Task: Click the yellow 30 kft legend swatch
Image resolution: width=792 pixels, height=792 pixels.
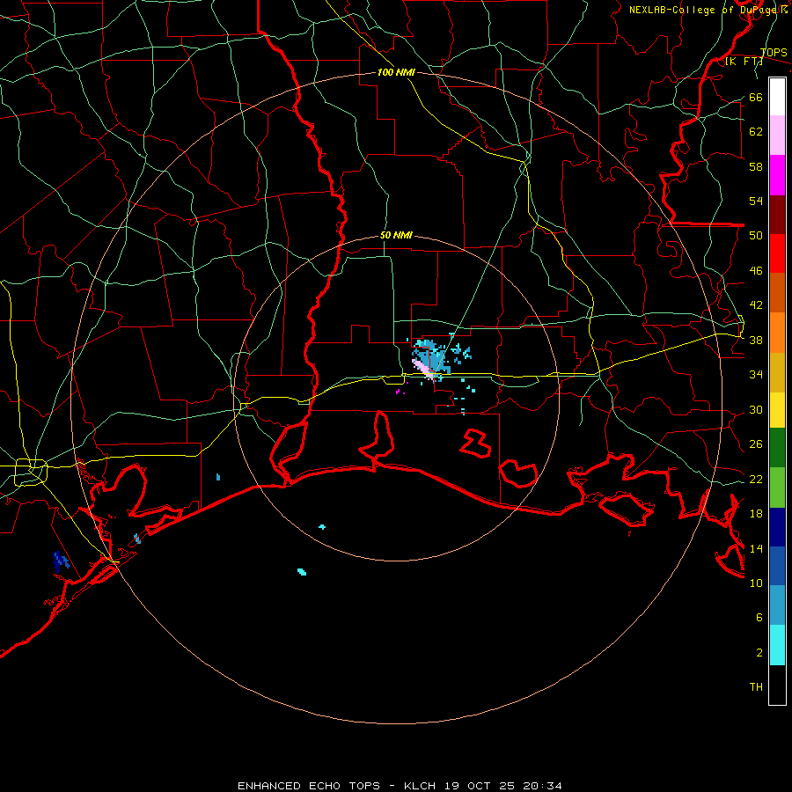Action: (777, 410)
